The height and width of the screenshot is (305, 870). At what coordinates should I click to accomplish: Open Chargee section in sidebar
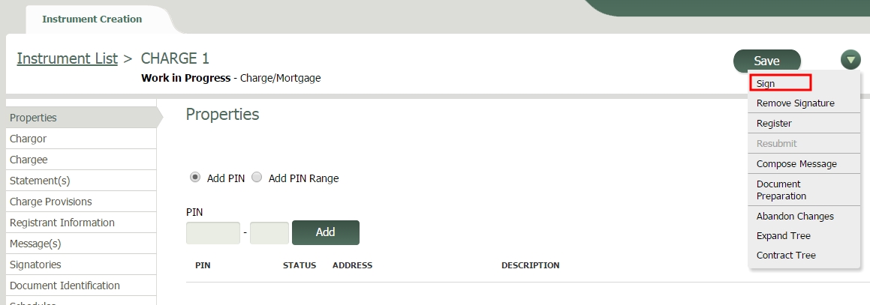pyautogui.click(x=81, y=160)
